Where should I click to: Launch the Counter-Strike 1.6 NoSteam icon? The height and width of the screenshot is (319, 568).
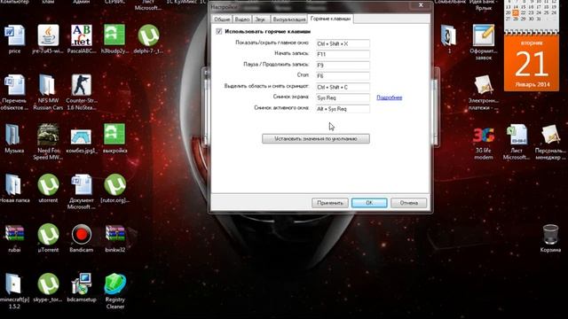(82, 85)
